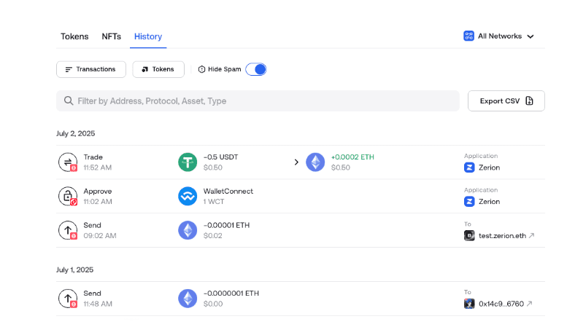Click the WalletConnect token name
567x327 pixels.
pyautogui.click(x=228, y=192)
